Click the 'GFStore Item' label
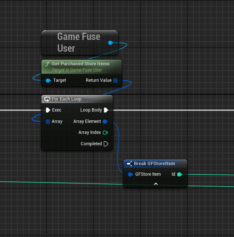Image resolution: width=234 pixels, height=237 pixels. [x=148, y=174]
